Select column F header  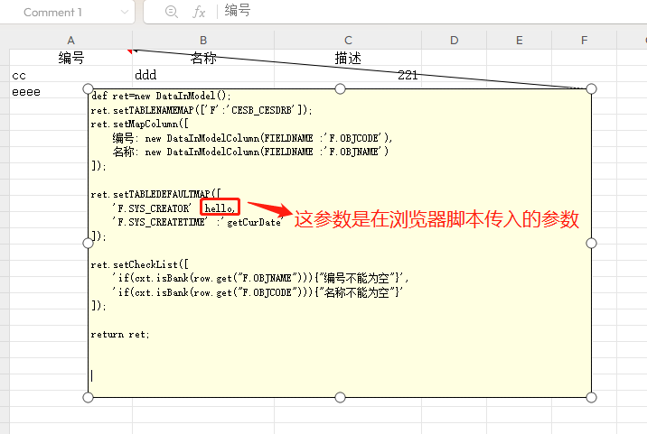pos(585,40)
